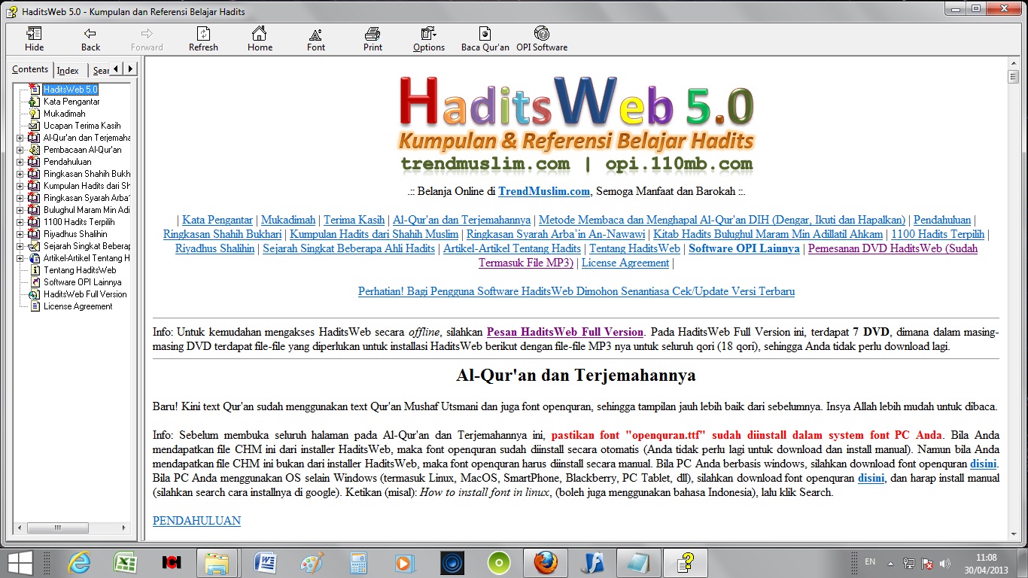Open Internet Explorer from taskbar
Image resolution: width=1028 pixels, height=578 pixels.
(x=80, y=562)
